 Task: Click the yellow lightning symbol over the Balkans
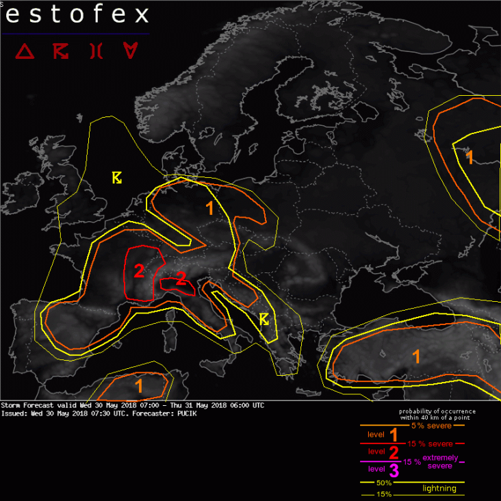(x=264, y=319)
